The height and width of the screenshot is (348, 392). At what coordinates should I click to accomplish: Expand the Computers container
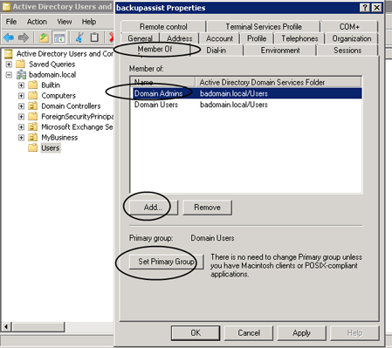click(x=21, y=96)
